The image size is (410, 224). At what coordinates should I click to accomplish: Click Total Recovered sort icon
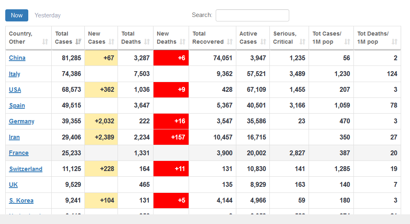[230, 42]
